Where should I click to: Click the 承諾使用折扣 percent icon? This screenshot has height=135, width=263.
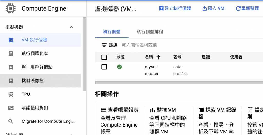pos(11,108)
